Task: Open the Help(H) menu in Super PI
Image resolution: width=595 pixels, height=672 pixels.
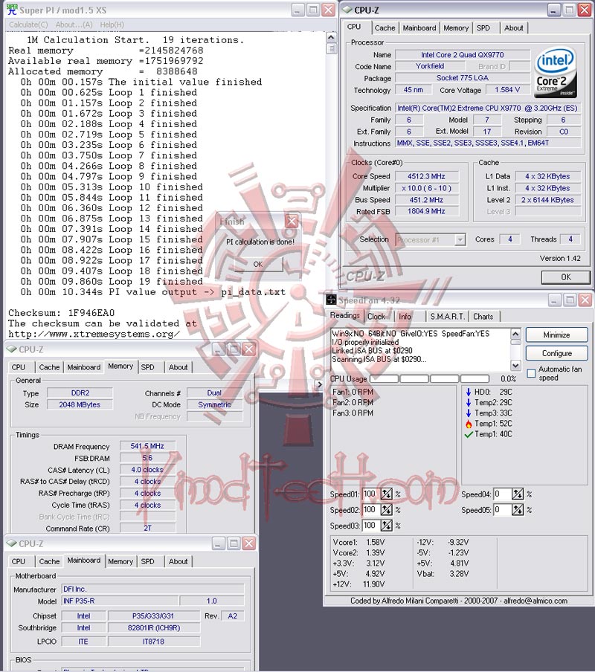Action: point(112,25)
